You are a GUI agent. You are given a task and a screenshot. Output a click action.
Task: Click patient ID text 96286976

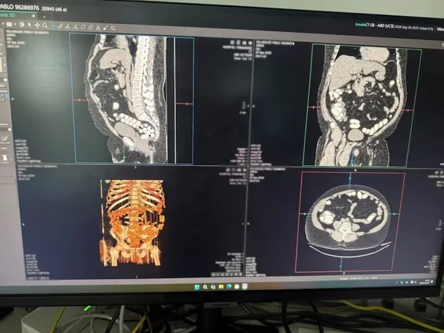26,8
